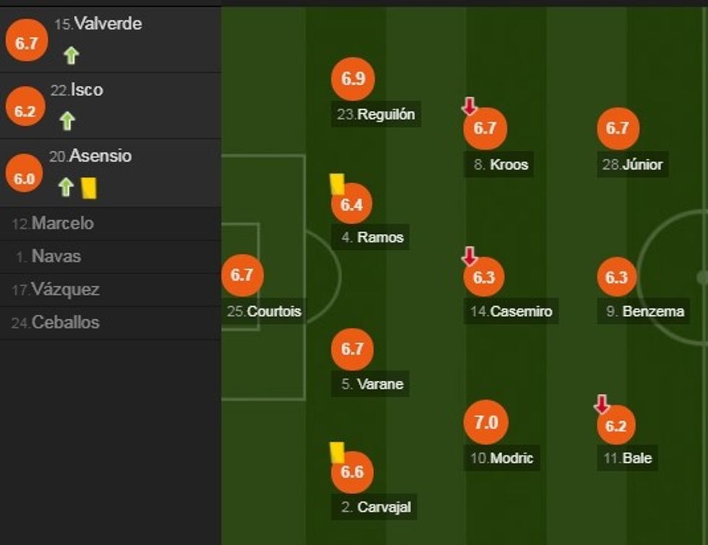Click Valverde's green substitution arrow
The image size is (708, 545).
[x=70, y=55]
